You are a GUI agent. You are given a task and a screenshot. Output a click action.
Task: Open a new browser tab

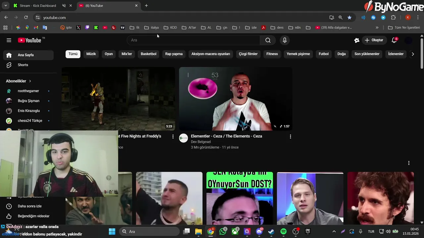146,6
